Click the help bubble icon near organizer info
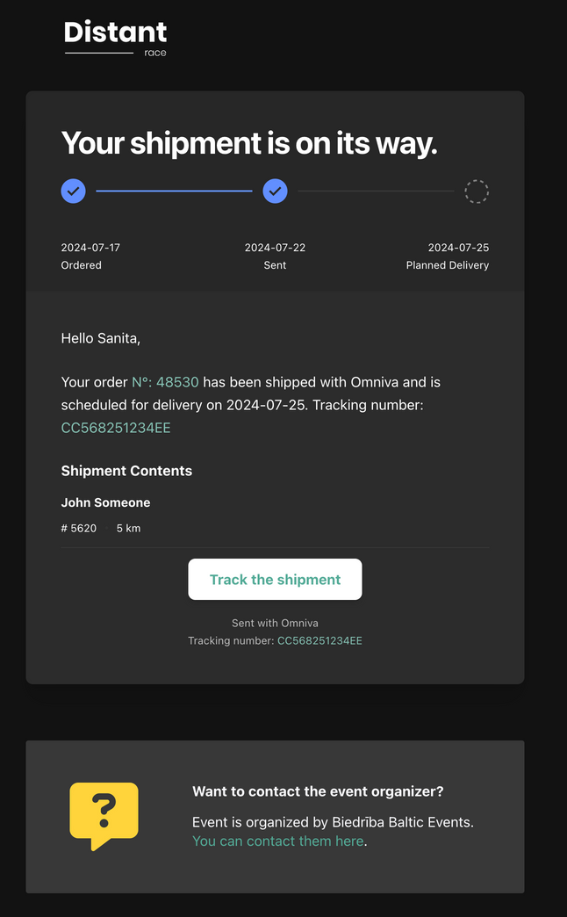567x917 pixels. (104, 816)
